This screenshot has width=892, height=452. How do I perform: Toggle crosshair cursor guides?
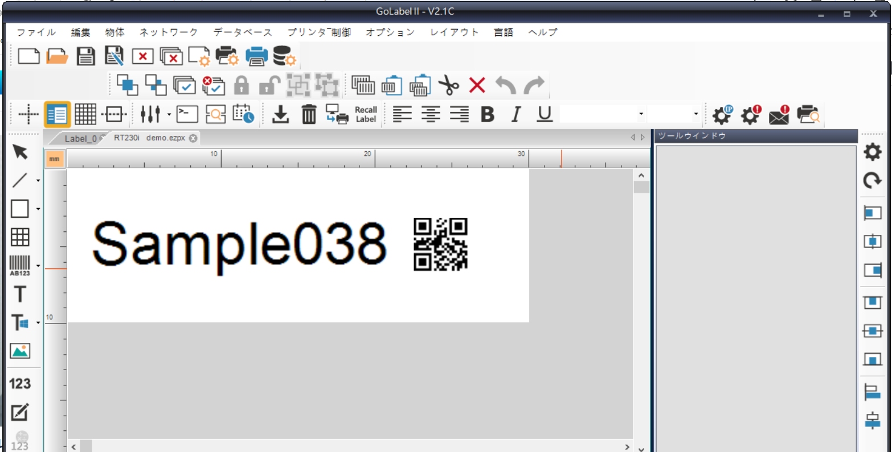[28, 114]
